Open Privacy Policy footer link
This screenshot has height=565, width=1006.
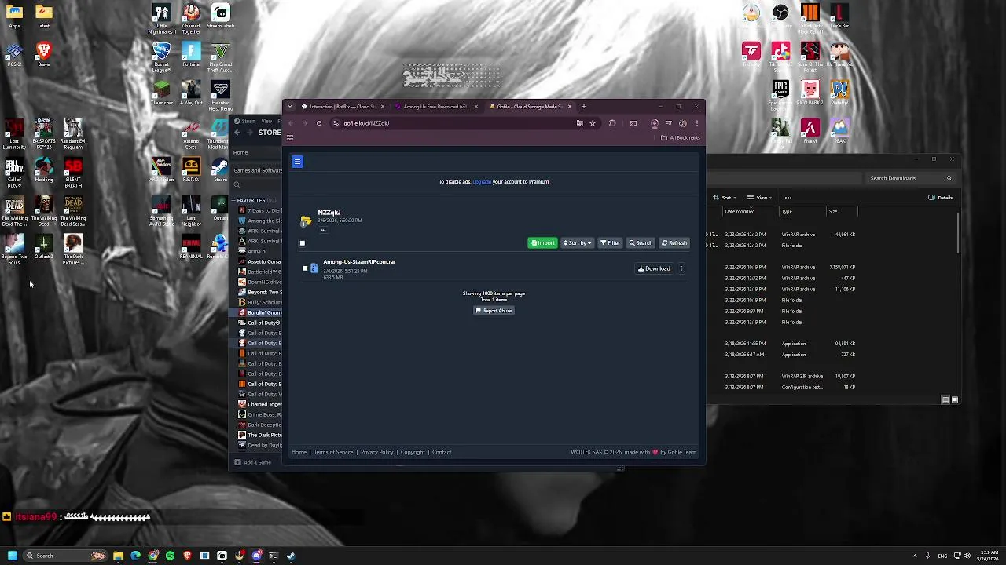pyautogui.click(x=376, y=452)
